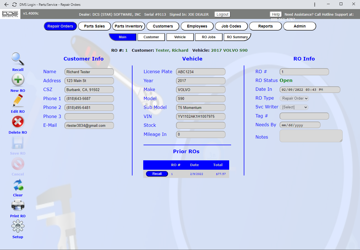Click the Recall magnifying glass icon
This screenshot has height=250, width=360.
pos(18,59)
